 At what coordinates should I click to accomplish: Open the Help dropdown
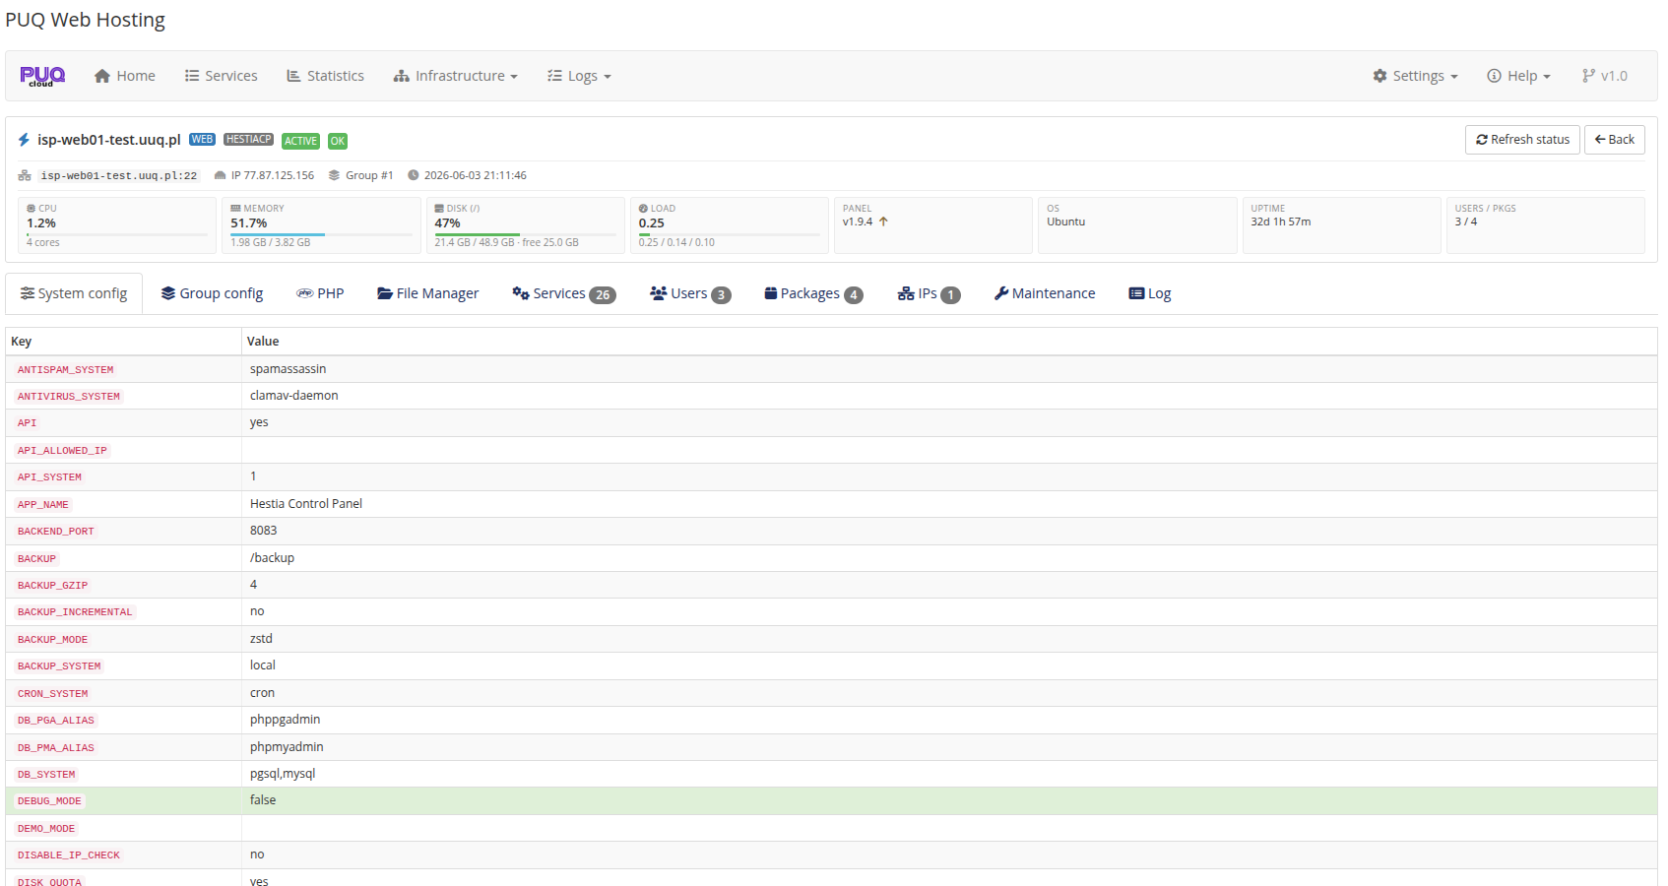[1518, 76]
